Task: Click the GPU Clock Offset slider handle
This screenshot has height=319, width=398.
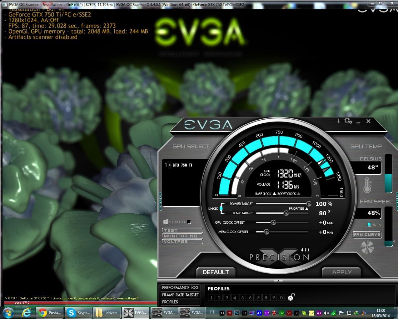Action: click(x=273, y=222)
